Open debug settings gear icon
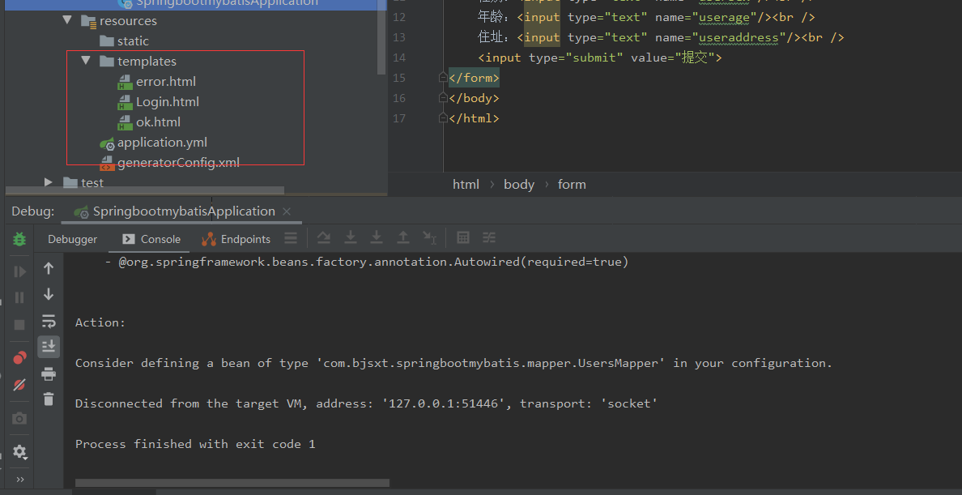Image resolution: width=962 pixels, height=495 pixels. pos(19,453)
